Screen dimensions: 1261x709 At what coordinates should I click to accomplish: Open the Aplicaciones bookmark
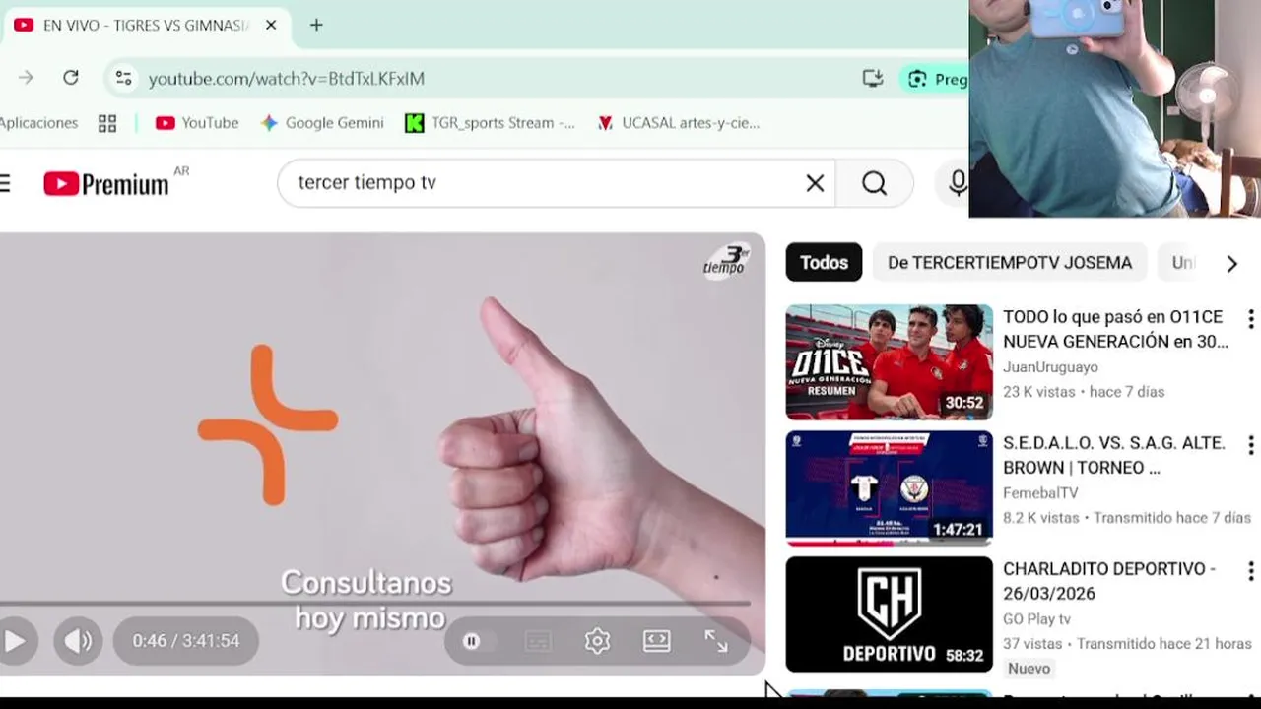coord(37,123)
